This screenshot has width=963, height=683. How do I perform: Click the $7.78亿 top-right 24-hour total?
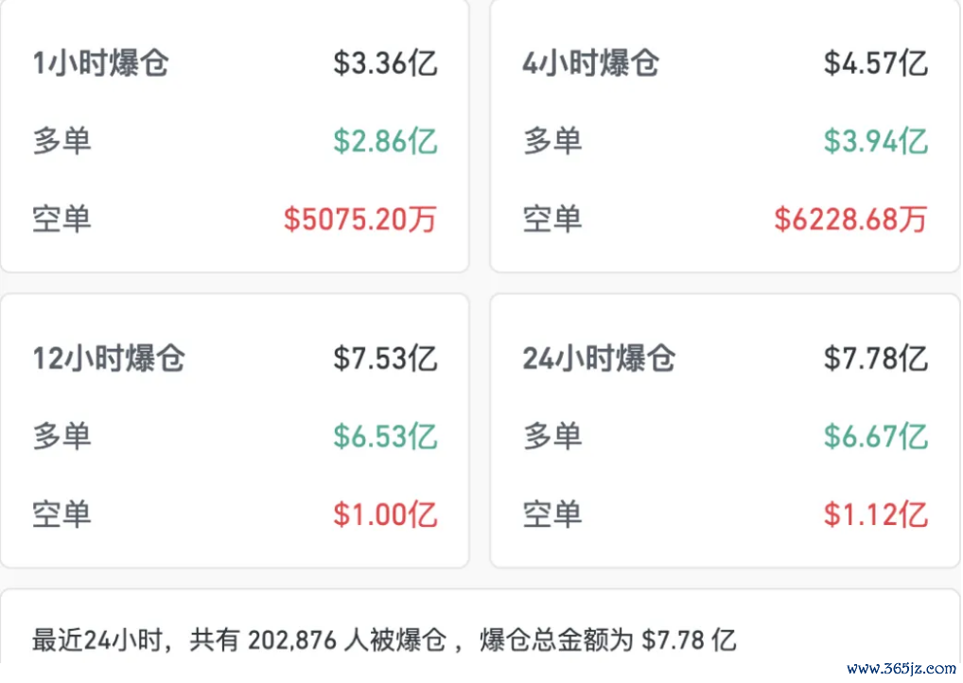click(x=876, y=359)
